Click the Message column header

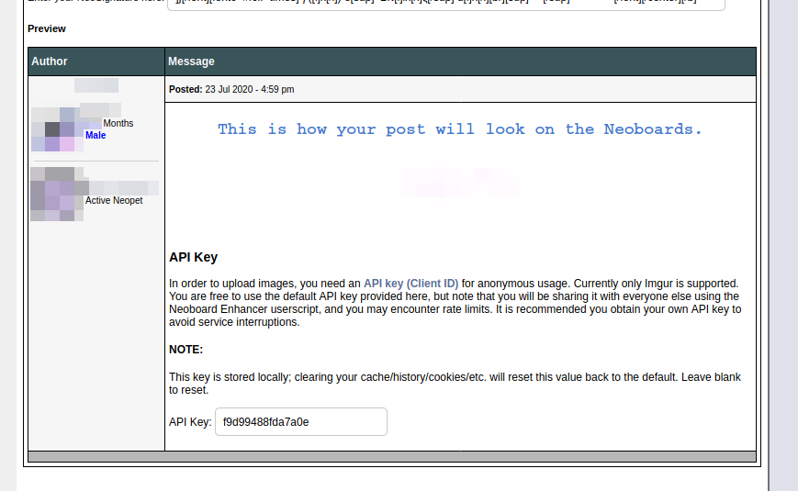(x=191, y=61)
